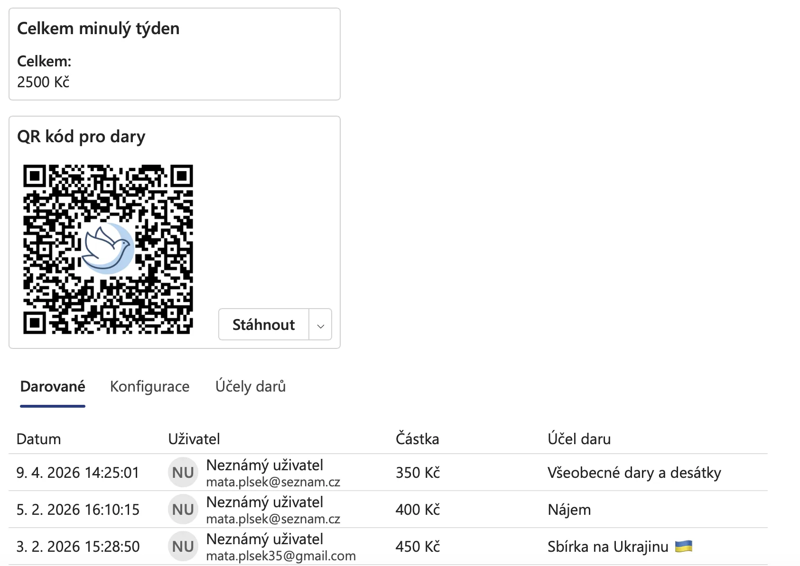The height and width of the screenshot is (566, 800).
Task: Select the Účely darů tab
Action: click(251, 387)
